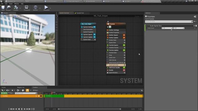The height and width of the screenshot is (111, 198).
Task: Open the timeline wrench actions menu
Action: [x=3, y=90]
